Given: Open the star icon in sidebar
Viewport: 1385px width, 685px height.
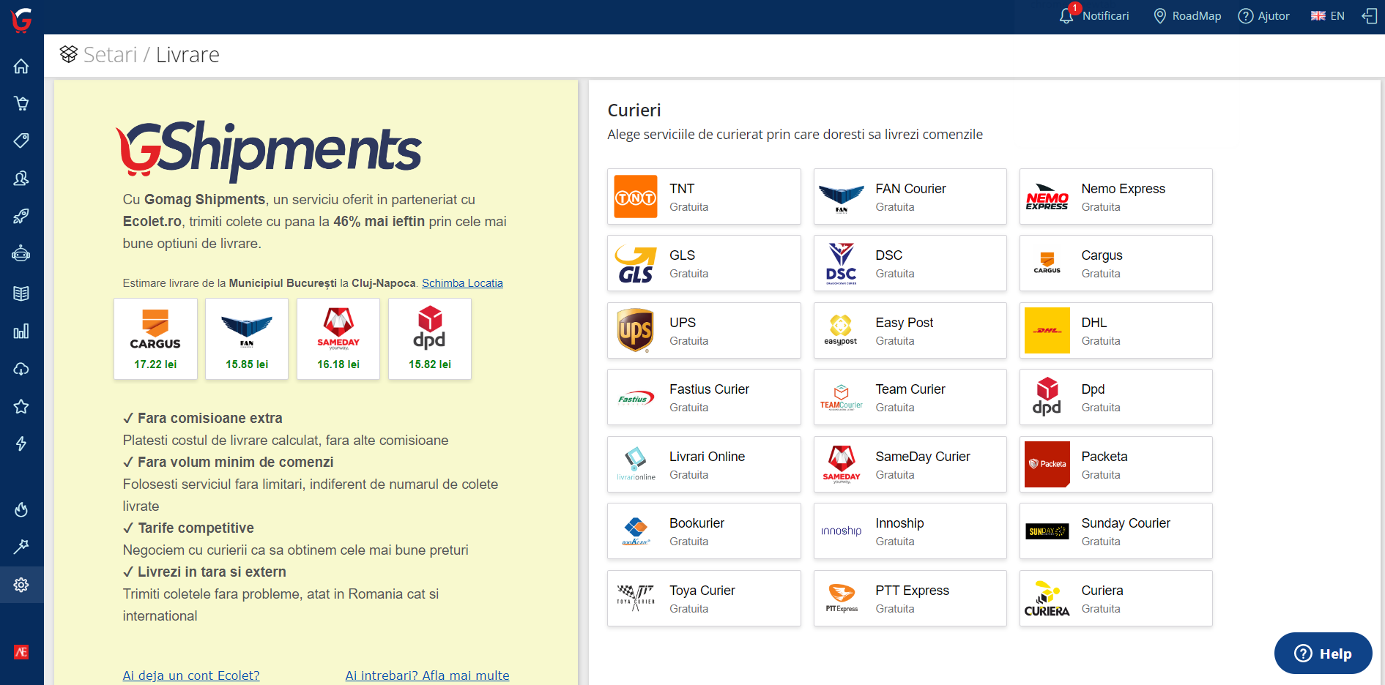Looking at the screenshot, I should [21, 406].
